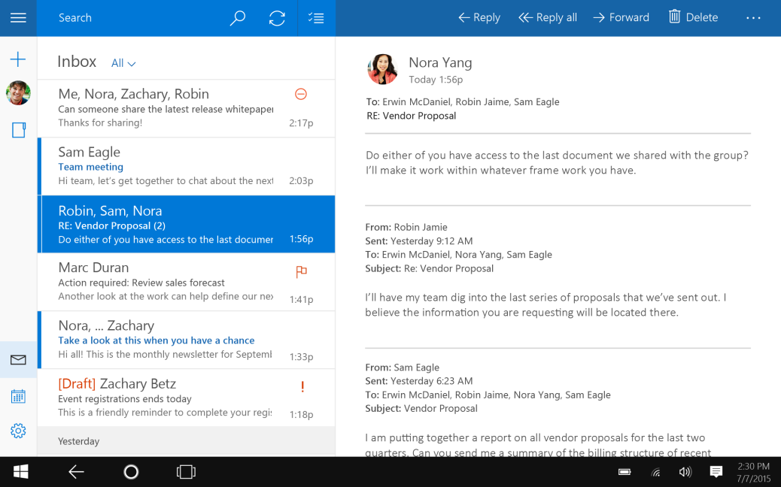This screenshot has height=487, width=781.
Task: Toggle flag on Marc Duran email
Action: click(301, 271)
